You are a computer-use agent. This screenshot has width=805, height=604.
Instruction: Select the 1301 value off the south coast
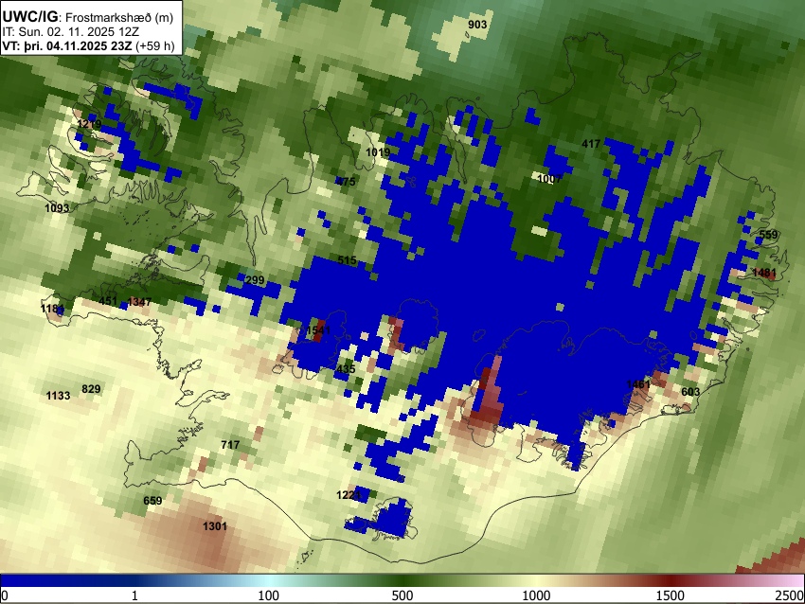pos(215,526)
